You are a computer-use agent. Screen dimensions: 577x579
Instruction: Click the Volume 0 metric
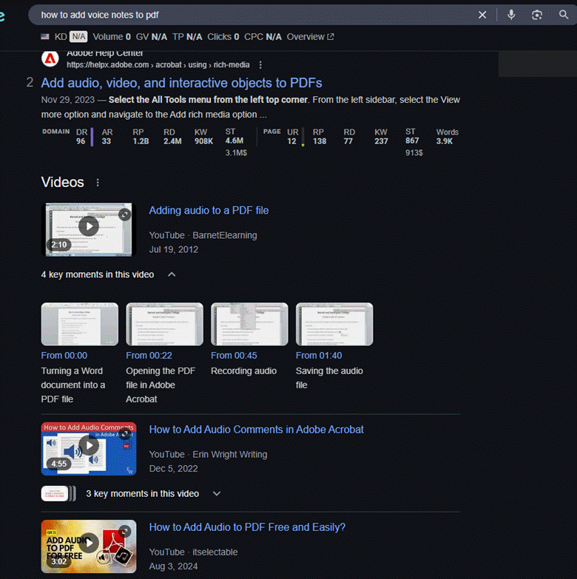click(x=112, y=37)
